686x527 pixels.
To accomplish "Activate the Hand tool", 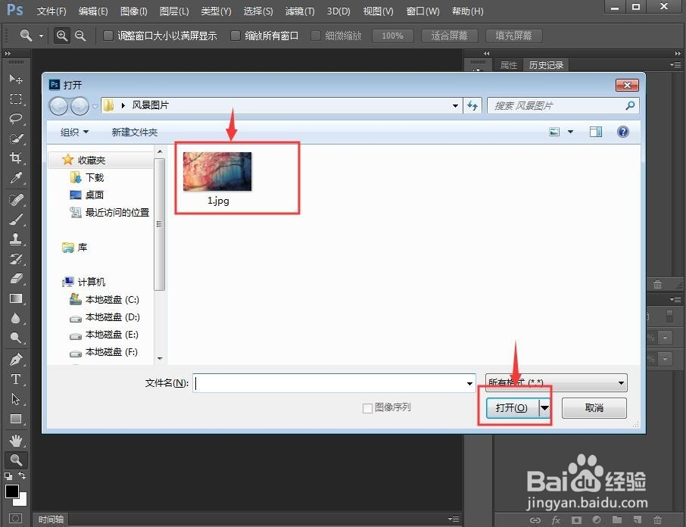I will point(16,439).
